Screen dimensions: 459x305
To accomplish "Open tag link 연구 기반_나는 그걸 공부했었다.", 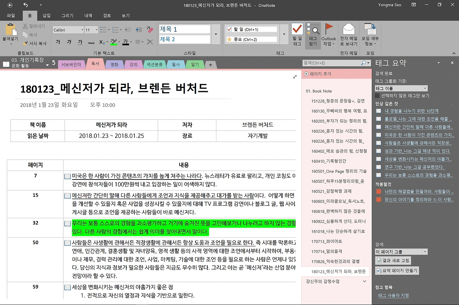I will click(414, 167).
